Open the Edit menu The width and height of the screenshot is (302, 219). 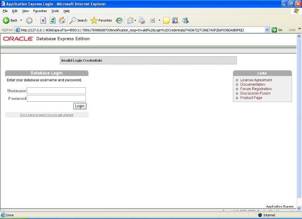(15, 11)
